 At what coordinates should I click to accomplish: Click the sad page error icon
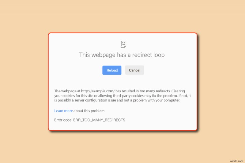pos(124,44)
